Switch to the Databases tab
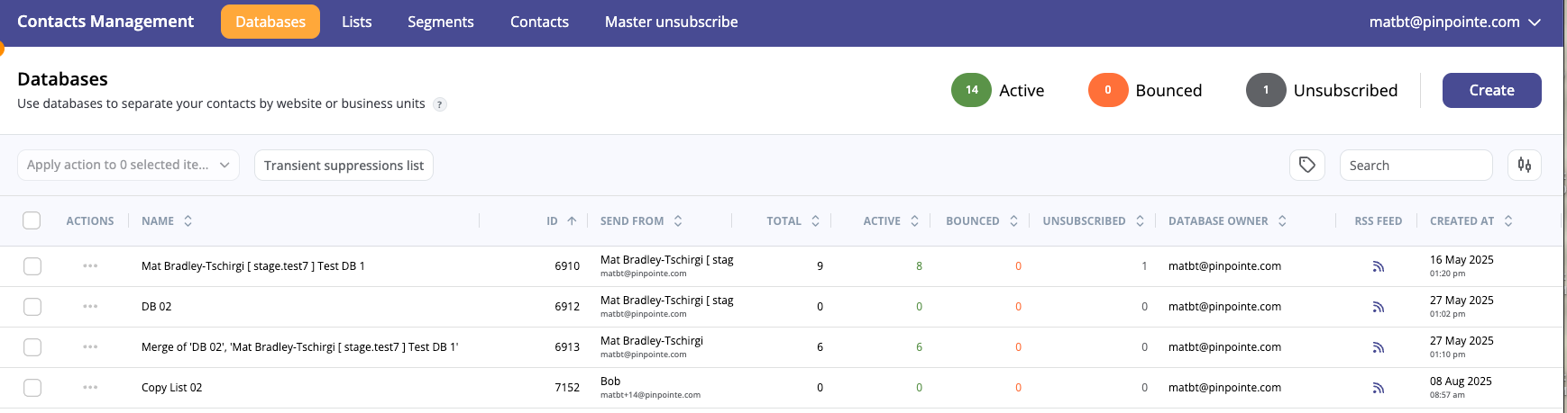Image resolution: width=1567 pixels, height=413 pixels. pos(270,22)
